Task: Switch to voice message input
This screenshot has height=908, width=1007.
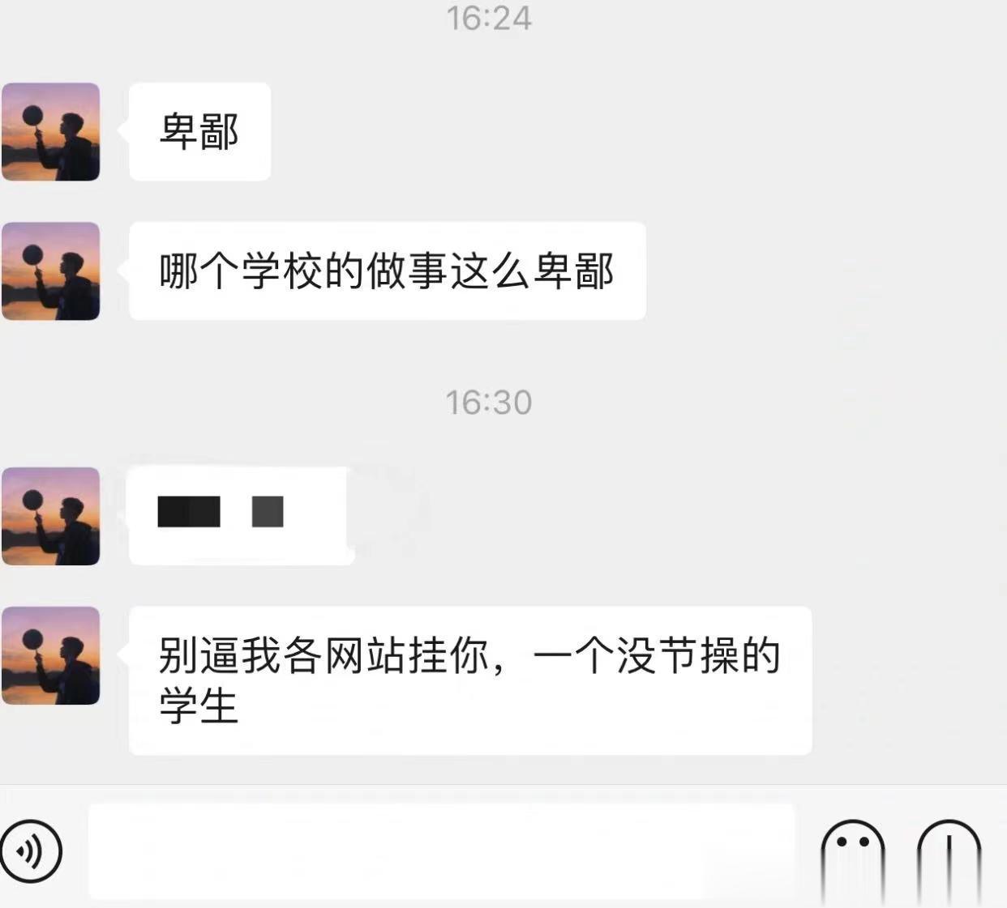Action: (31, 850)
